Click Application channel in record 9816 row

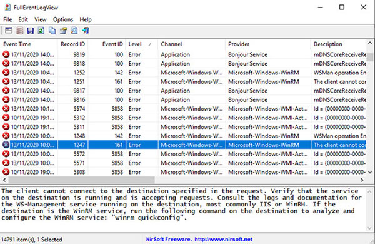(175, 100)
